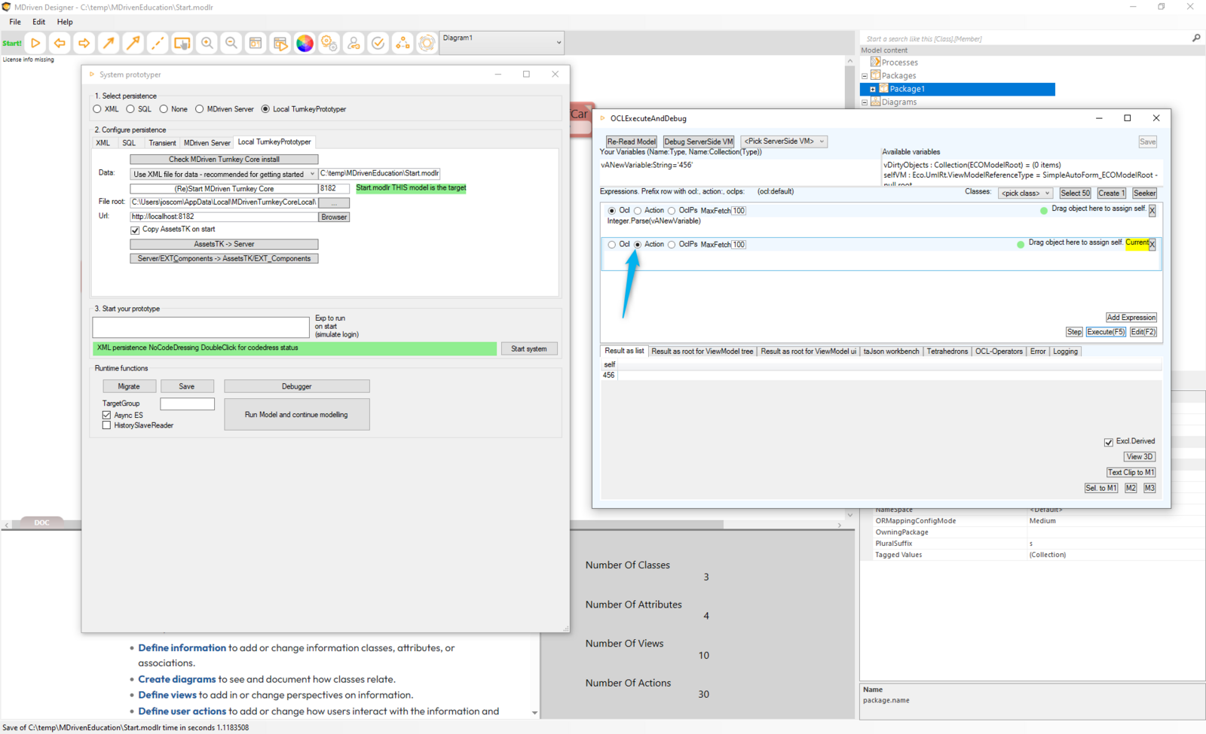Image resolution: width=1206 pixels, height=734 pixels.
Task: Select SQL persistence radio button
Action: tap(130, 109)
